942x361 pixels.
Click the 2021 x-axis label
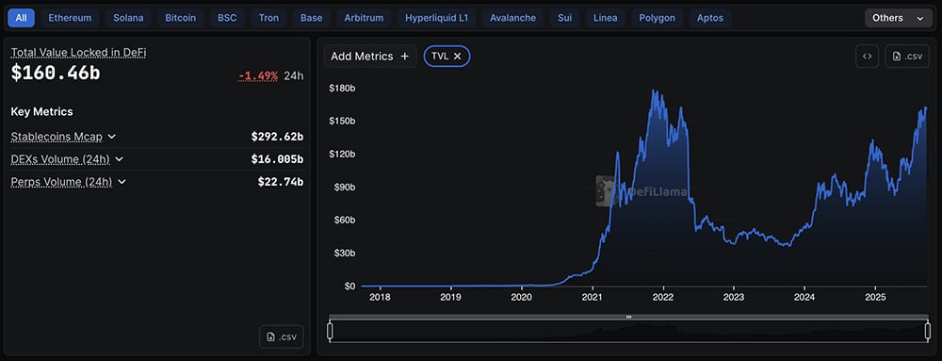[593, 297]
